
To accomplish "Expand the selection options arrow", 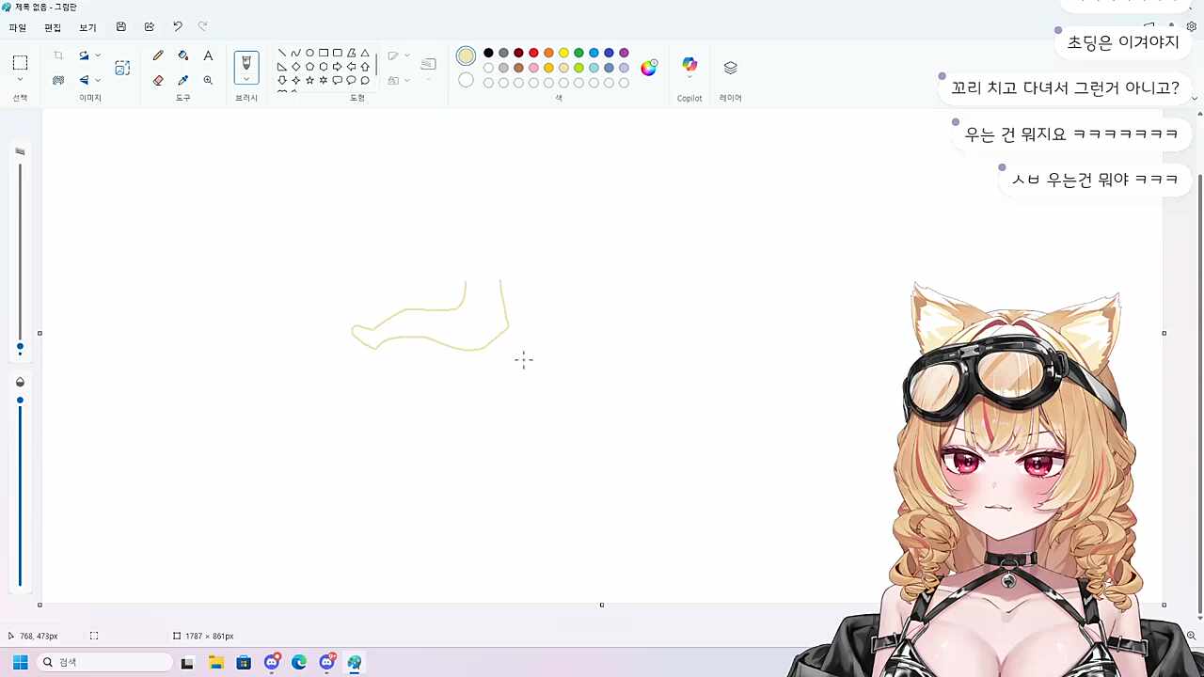I will coord(20,81).
